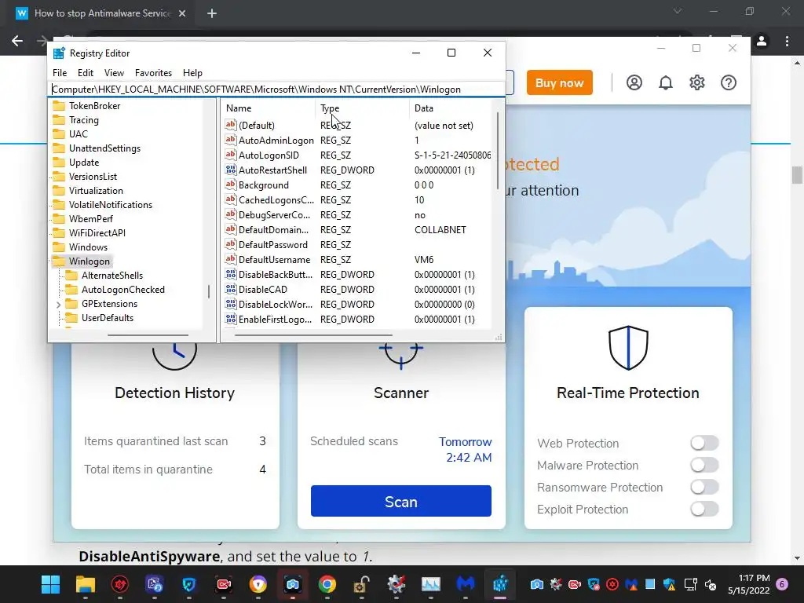This screenshot has width=804, height=603.
Task: Open Malwarebytes settings gear
Action: click(697, 82)
